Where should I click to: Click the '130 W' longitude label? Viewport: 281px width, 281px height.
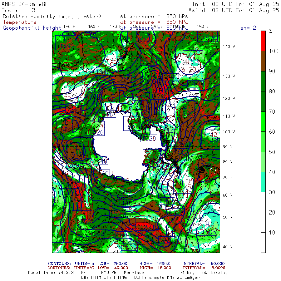tap(229, 76)
